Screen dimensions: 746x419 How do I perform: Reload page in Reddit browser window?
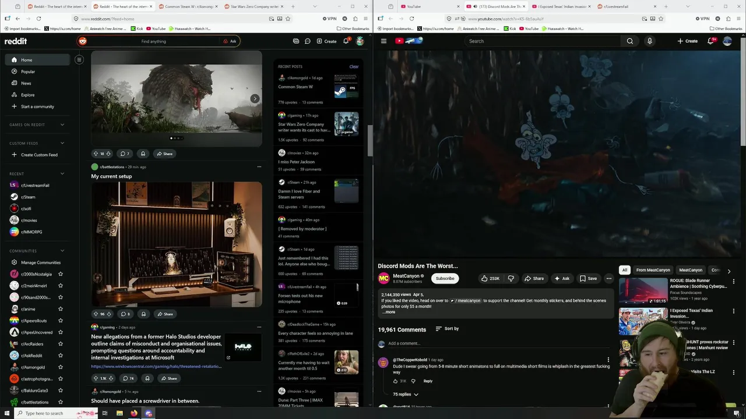click(x=38, y=19)
